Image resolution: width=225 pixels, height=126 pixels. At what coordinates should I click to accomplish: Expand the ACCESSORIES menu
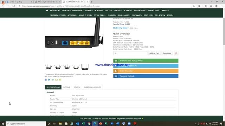point(124,15)
